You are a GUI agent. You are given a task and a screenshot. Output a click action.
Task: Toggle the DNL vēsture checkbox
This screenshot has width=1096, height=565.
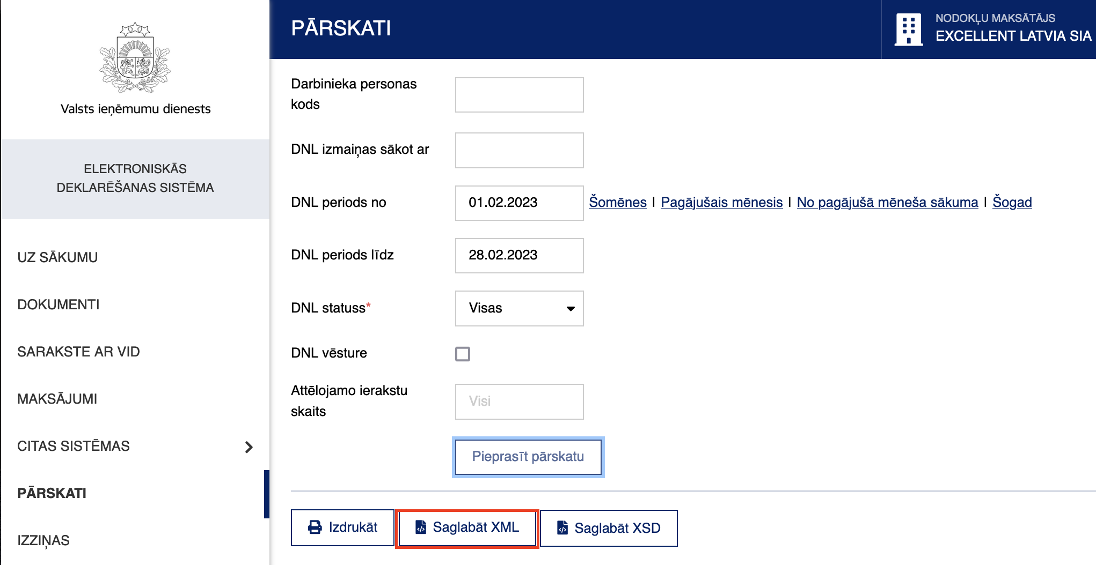463,354
